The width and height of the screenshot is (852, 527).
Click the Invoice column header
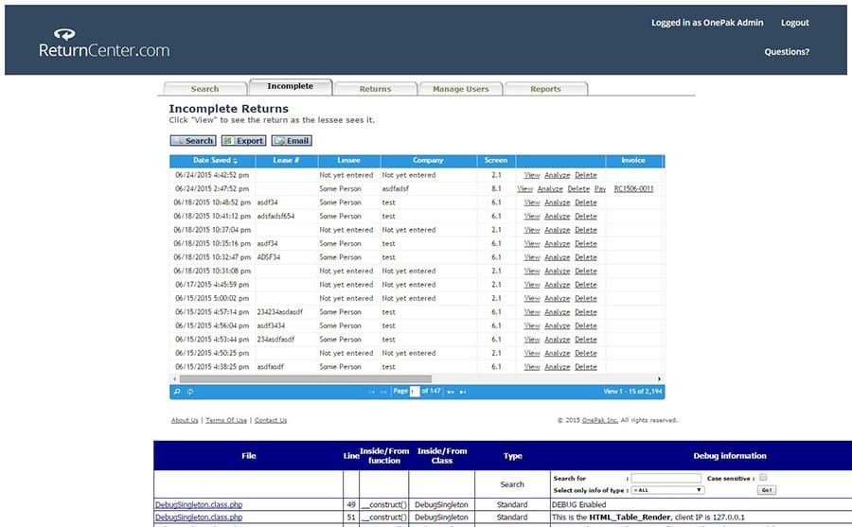[633, 160]
